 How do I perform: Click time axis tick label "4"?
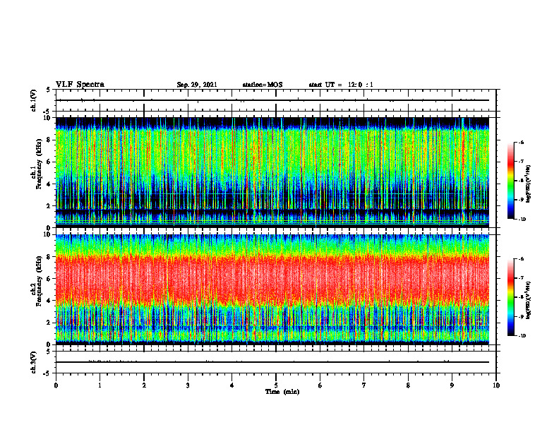click(232, 385)
